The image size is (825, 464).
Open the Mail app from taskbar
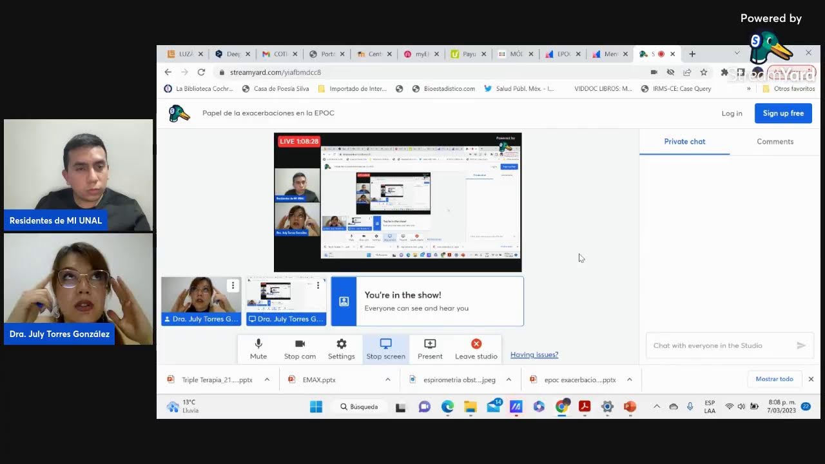click(494, 407)
